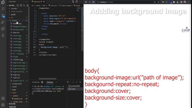Open the Source Control view
192x108 pixels.
pos(3,16)
